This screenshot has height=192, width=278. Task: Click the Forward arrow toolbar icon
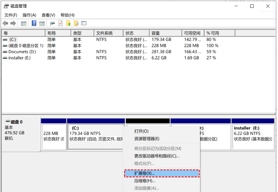[13, 23]
